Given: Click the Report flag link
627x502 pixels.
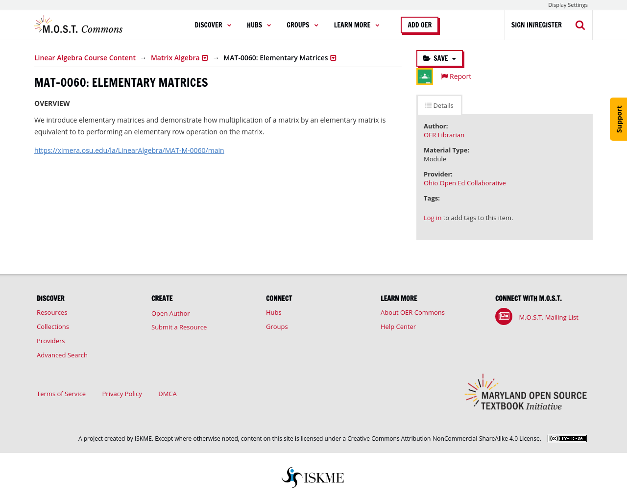Looking at the screenshot, I should coord(456,76).
